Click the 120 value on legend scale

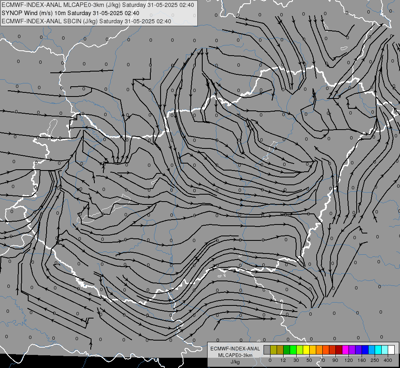(x=349, y=360)
